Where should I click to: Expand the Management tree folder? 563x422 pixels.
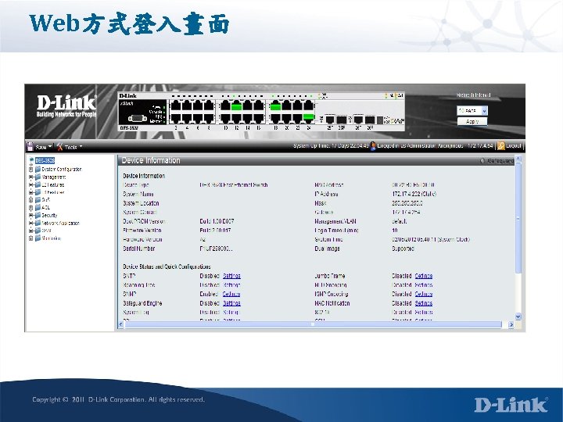(30, 177)
